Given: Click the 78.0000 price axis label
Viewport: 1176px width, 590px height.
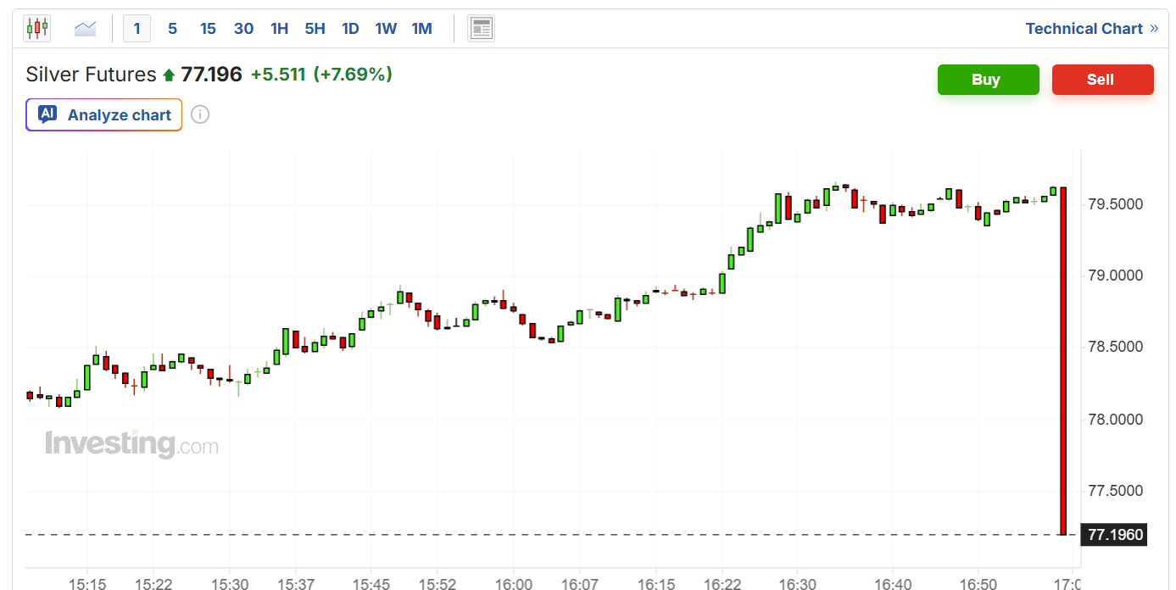Looking at the screenshot, I should pos(1115,420).
